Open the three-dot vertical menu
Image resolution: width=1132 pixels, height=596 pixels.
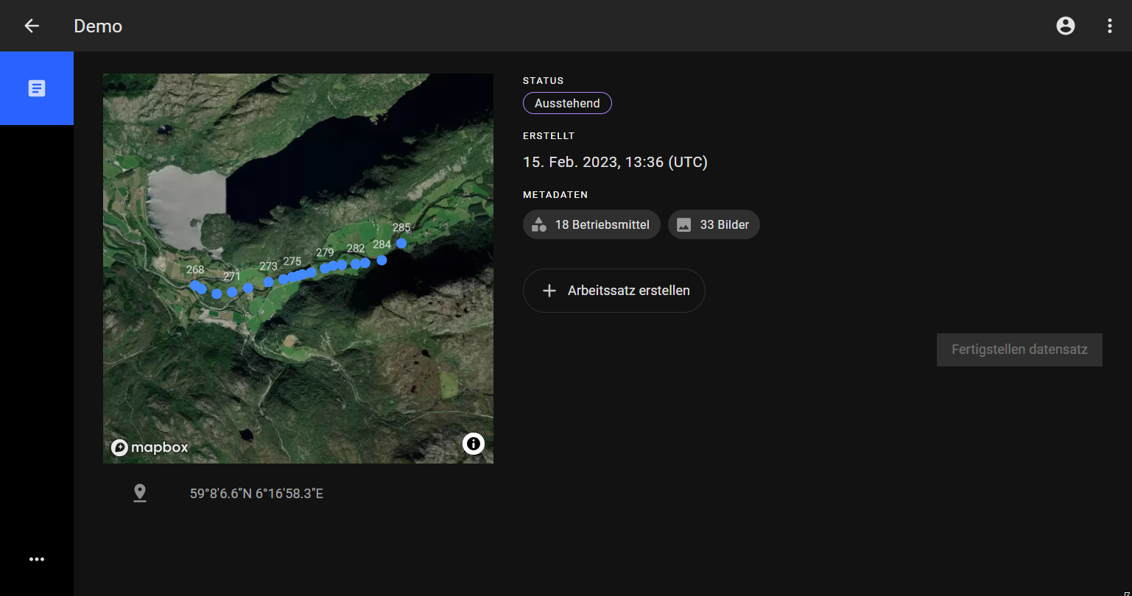pos(1110,26)
